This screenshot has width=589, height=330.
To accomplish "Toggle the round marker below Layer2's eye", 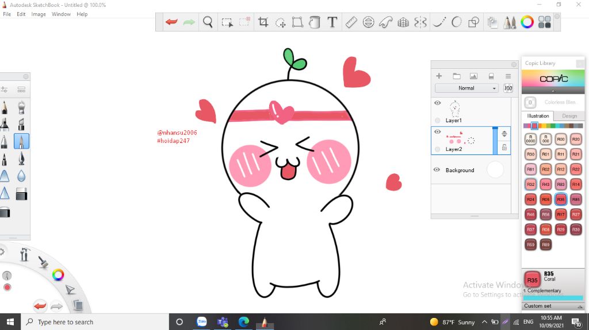I will click(x=437, y=149).
